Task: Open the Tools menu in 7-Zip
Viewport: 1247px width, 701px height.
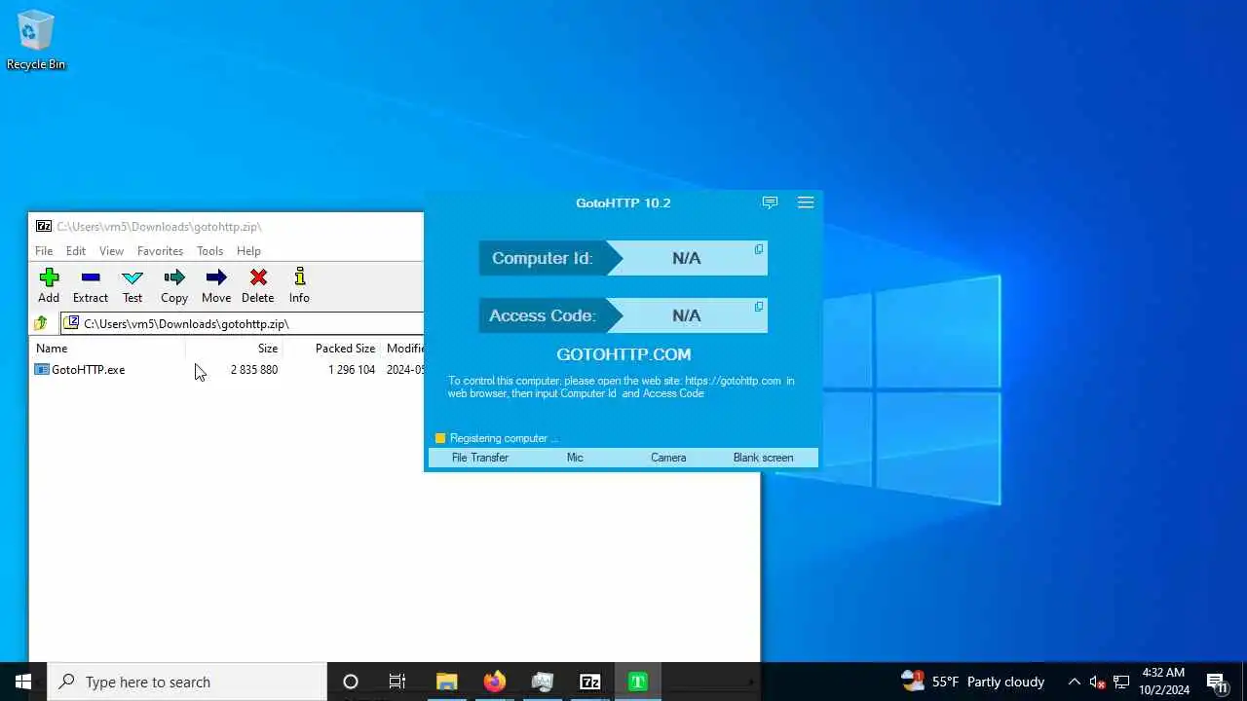Action: pos(210,251)
